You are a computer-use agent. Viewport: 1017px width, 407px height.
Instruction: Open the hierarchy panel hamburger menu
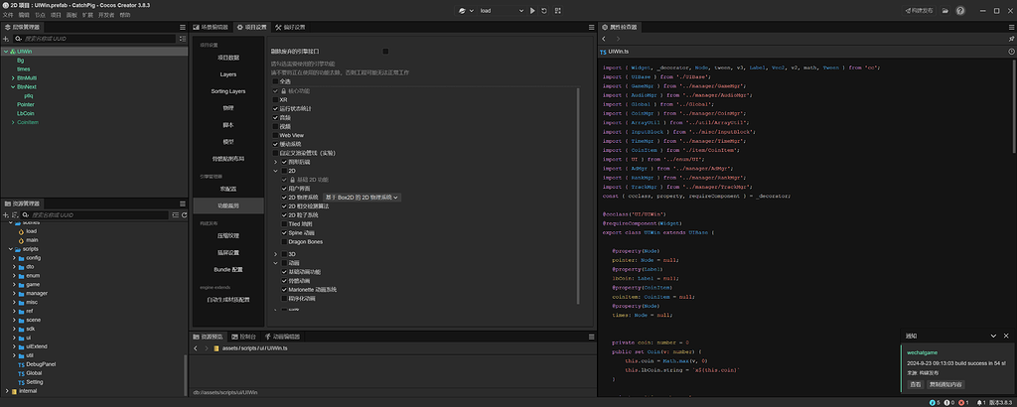[x=182, y=27]
